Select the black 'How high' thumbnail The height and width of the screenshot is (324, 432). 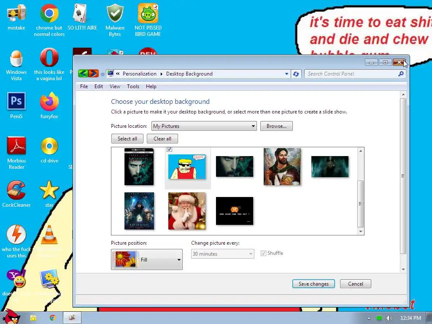coord(235,211)
